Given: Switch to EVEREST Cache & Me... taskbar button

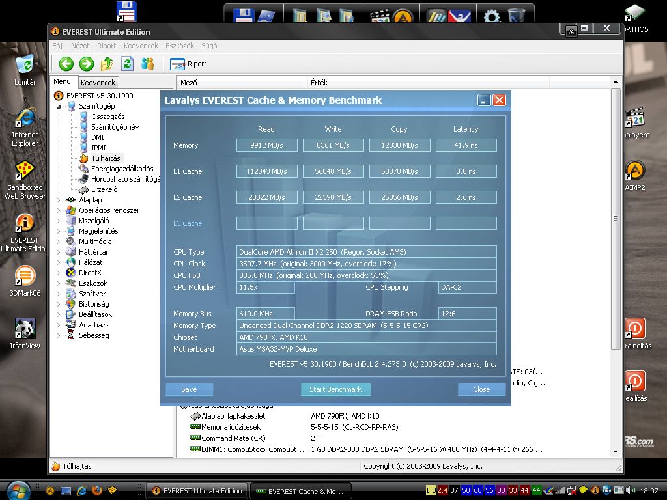Looking at the screenshot, I should coord(301,491).
